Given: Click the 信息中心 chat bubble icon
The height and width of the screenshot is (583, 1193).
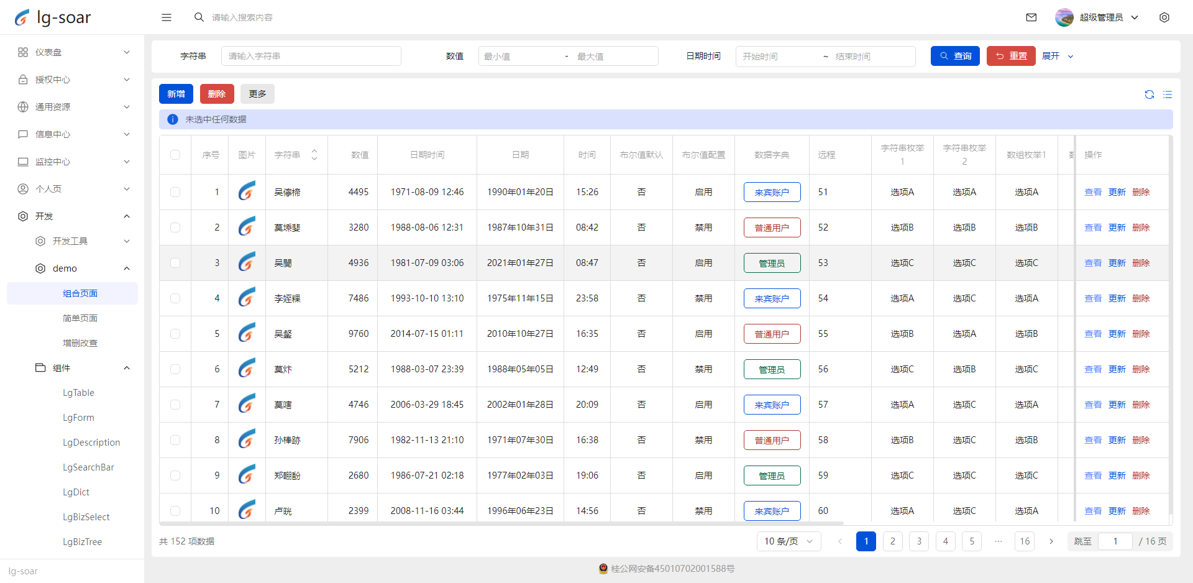Looking at the screenshot, I should point(23,134).
